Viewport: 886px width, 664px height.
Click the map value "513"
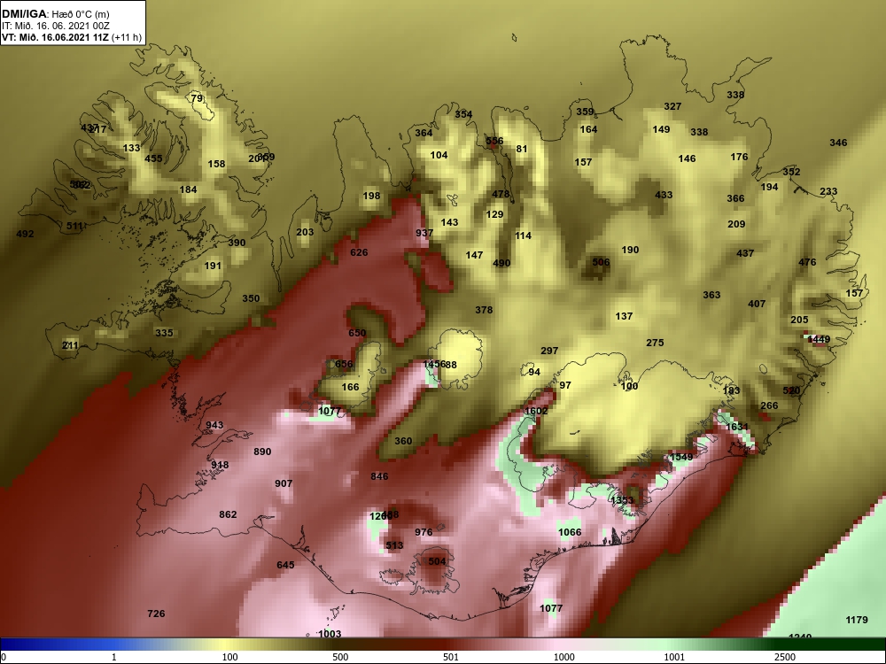(x=394, y=545)
